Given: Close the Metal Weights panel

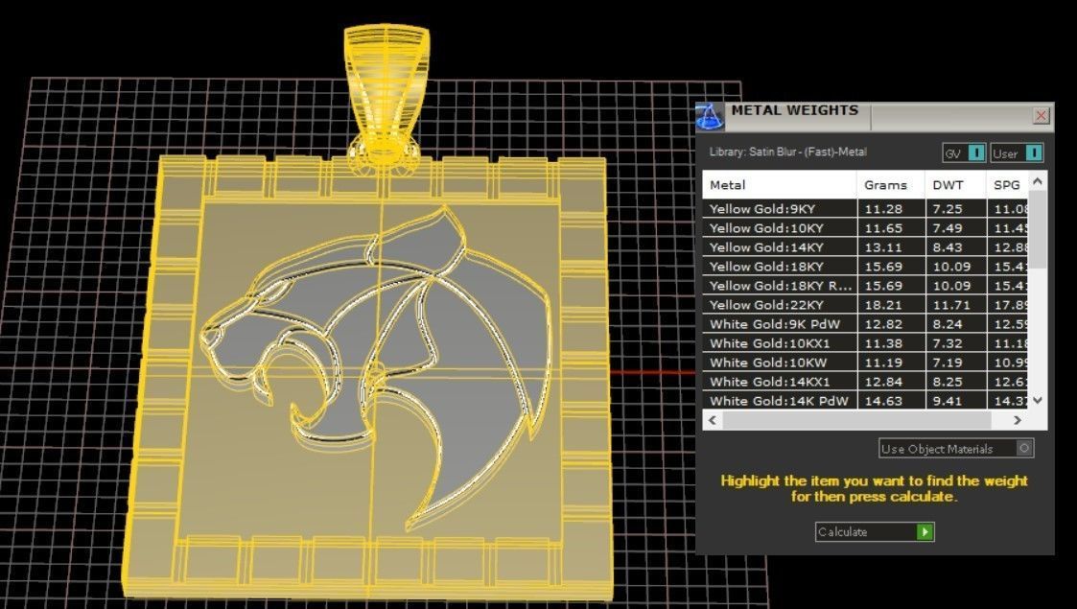Looking at the screenshot, I should [1041, 115].
